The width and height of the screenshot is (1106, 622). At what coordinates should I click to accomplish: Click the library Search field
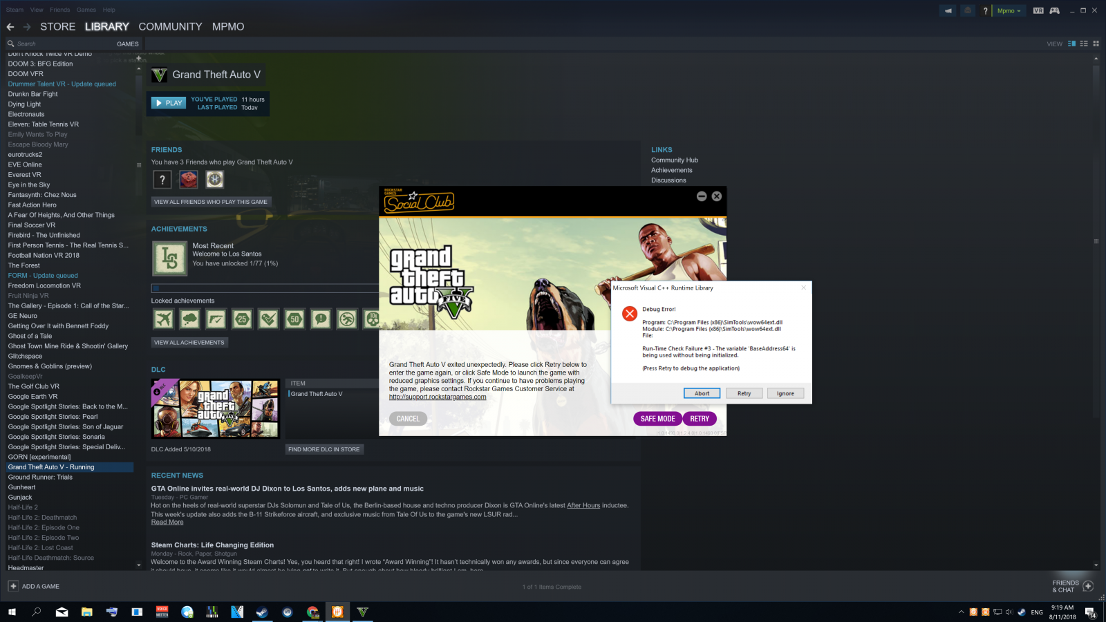[59, 44]
